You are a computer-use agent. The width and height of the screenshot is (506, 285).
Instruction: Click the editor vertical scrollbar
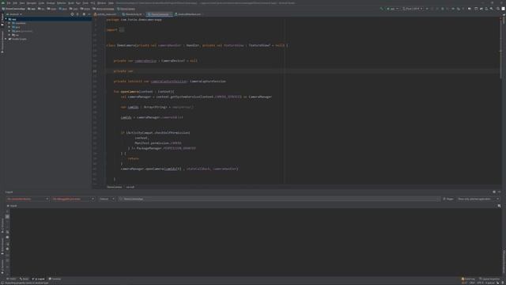[500, 48]
